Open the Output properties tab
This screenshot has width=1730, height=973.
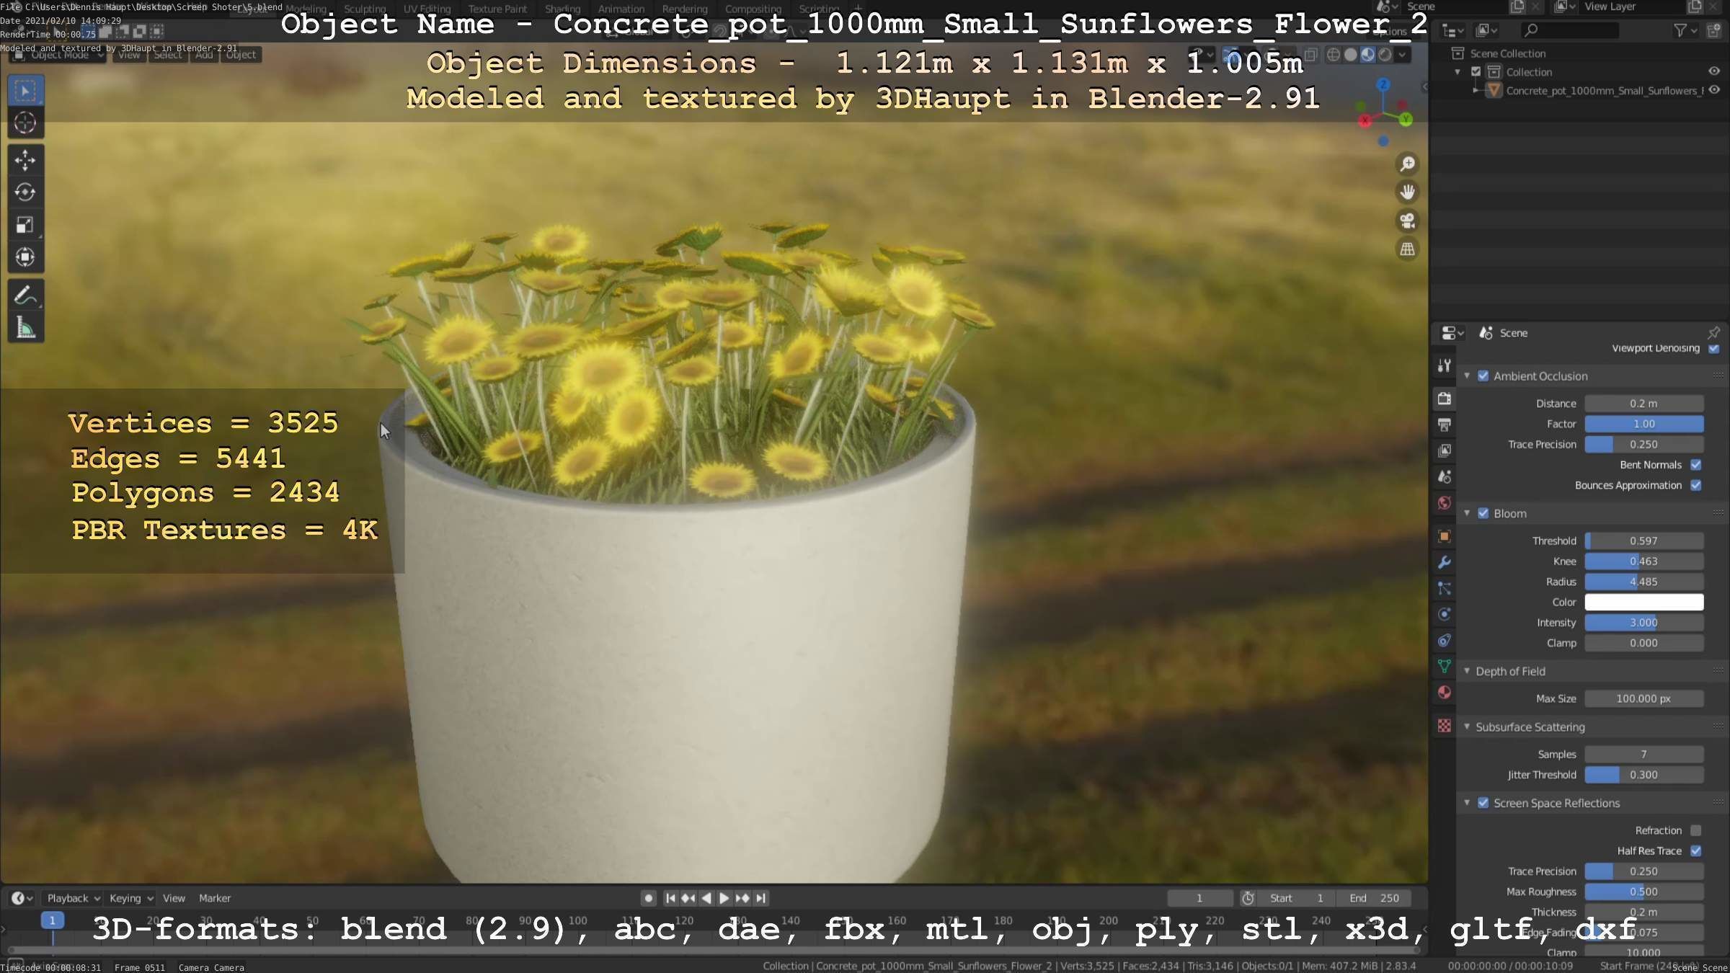point(1444,425)
